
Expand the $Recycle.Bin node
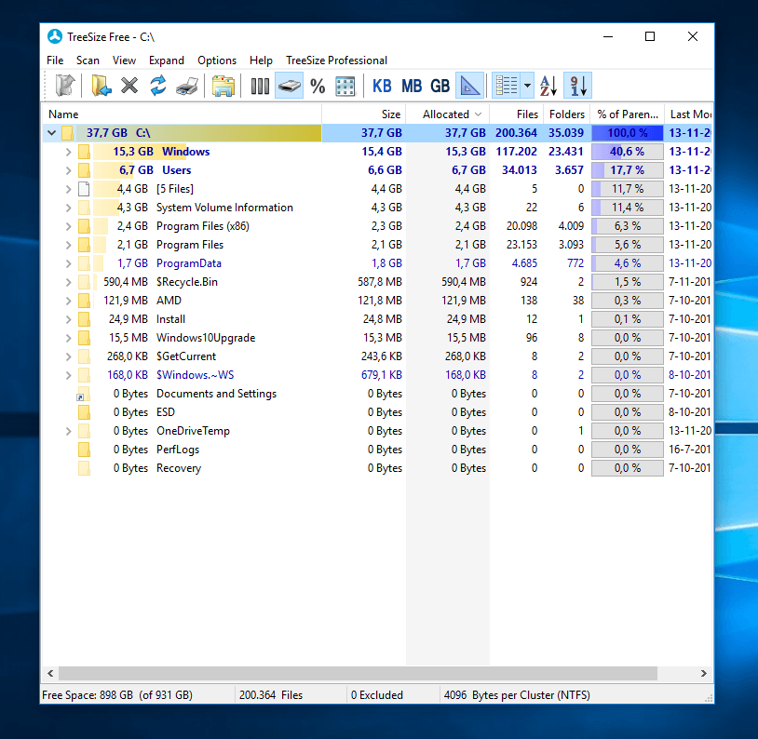pyautogui.click(x=68, y=282)
